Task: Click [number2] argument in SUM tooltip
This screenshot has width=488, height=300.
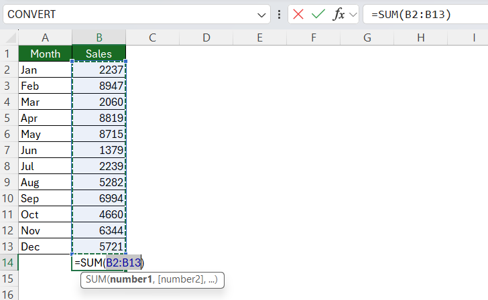Action: (181, 279)
